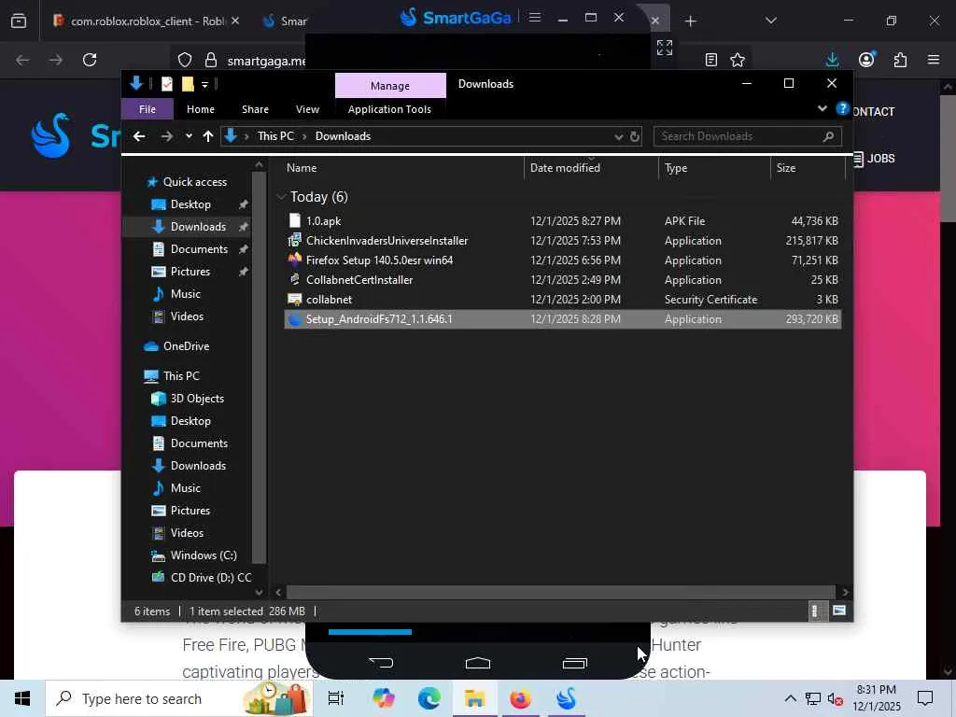Refresh the Downloads folder view

(635, 136)
